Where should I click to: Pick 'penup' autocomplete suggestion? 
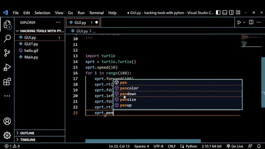tap(178, 105)
